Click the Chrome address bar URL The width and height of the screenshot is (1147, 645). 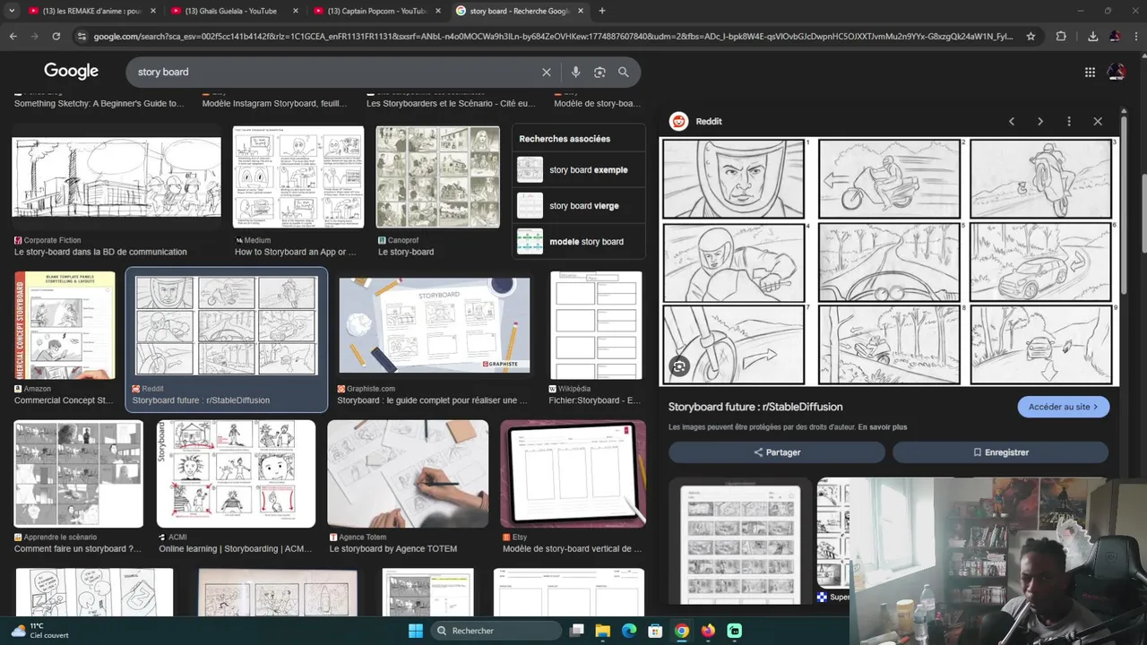[553, 37]
